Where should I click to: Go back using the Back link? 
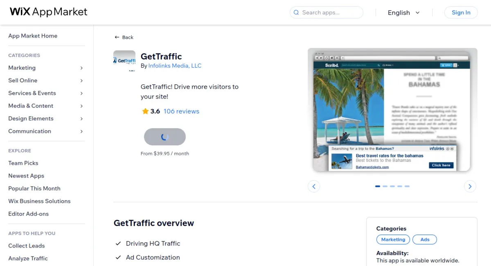124,37
